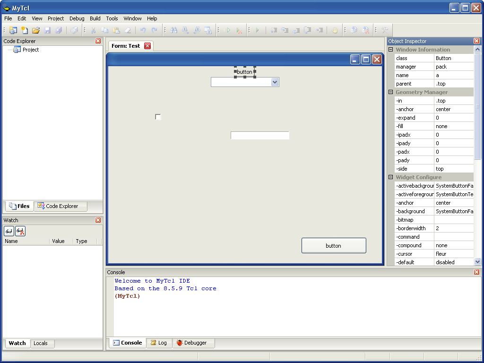Click the Paste clipboard icon

click(x=116, y=30)
